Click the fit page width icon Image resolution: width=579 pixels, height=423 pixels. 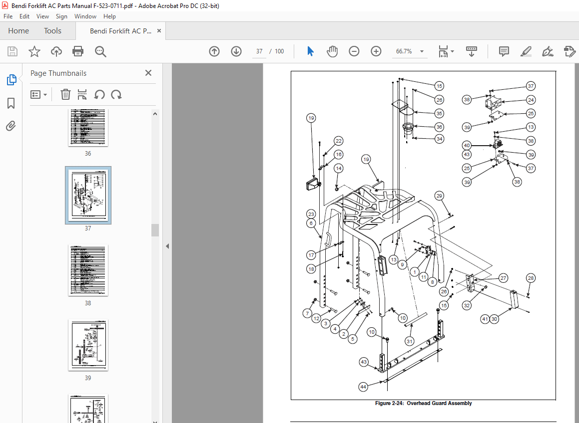pyautogui.click(x=443, y=51)
